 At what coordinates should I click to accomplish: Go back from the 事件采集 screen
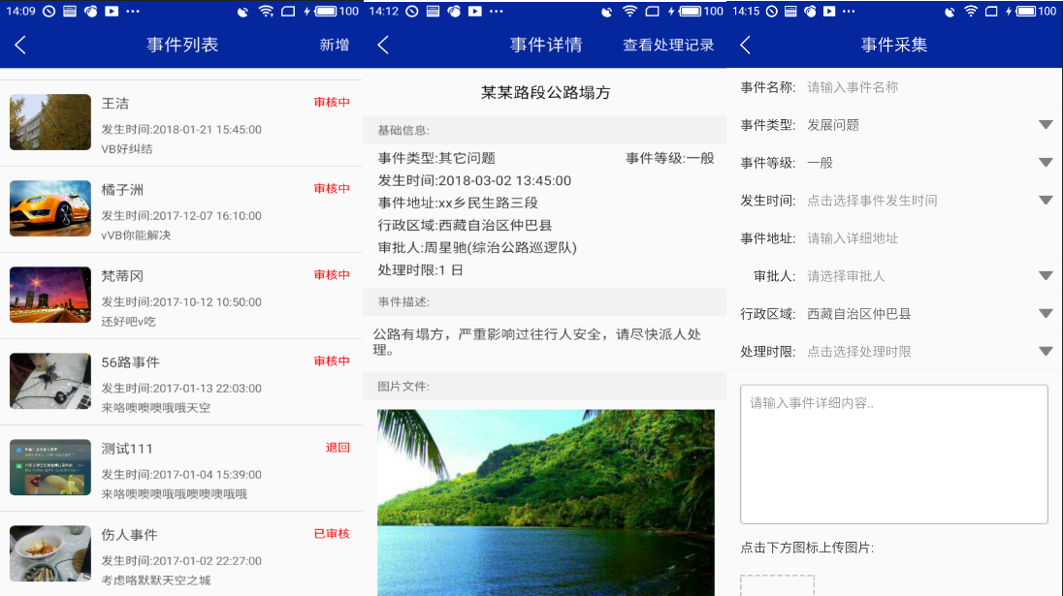pos(746,46)
